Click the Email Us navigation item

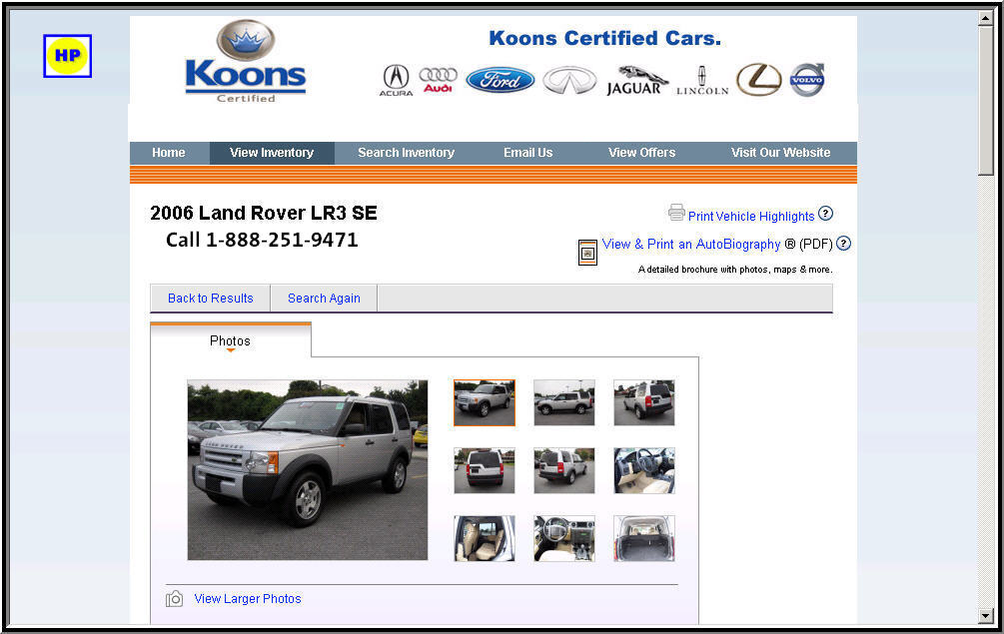tap(527, 153)
